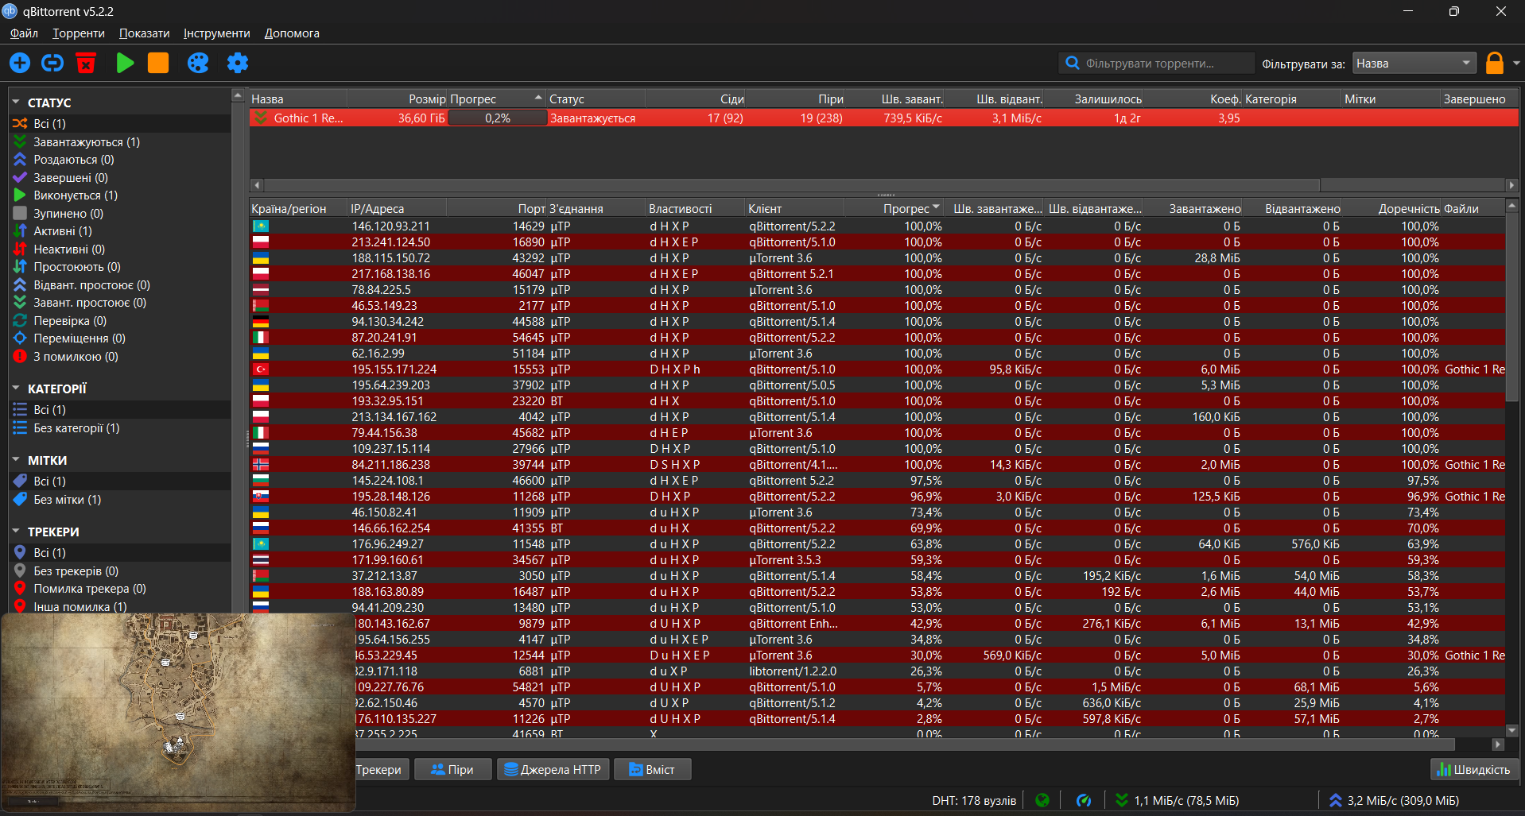Click the Залишилось column header

[1092, 99]
